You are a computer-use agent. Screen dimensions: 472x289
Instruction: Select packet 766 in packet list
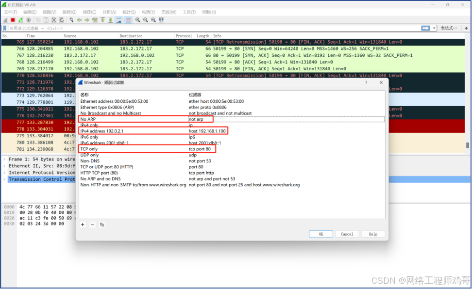coord(233,48)
